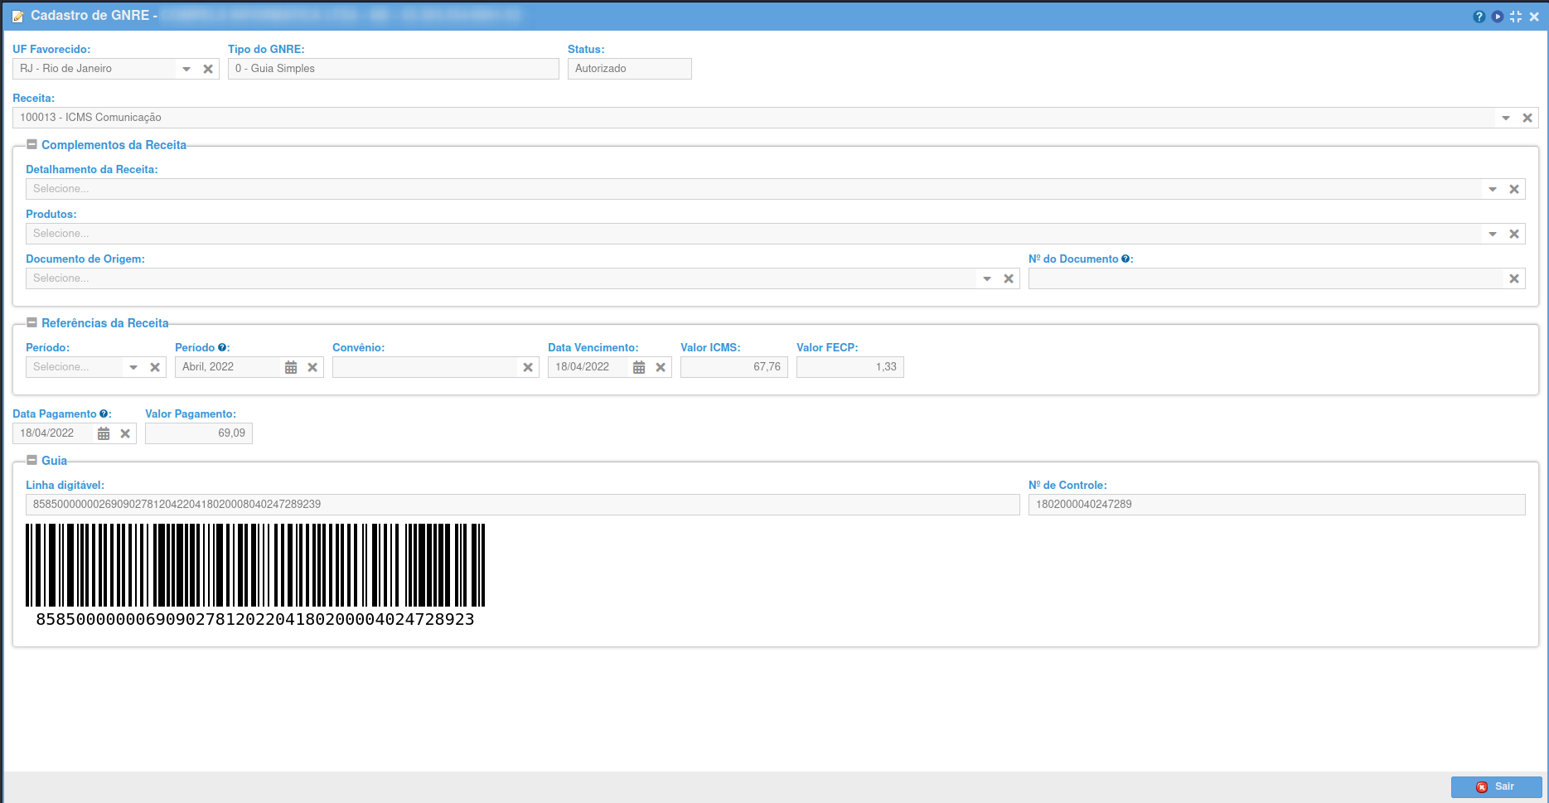Collapse the Complementos da Receita section
Screen dimensions: 1549x803
click(x=31, y=144)
